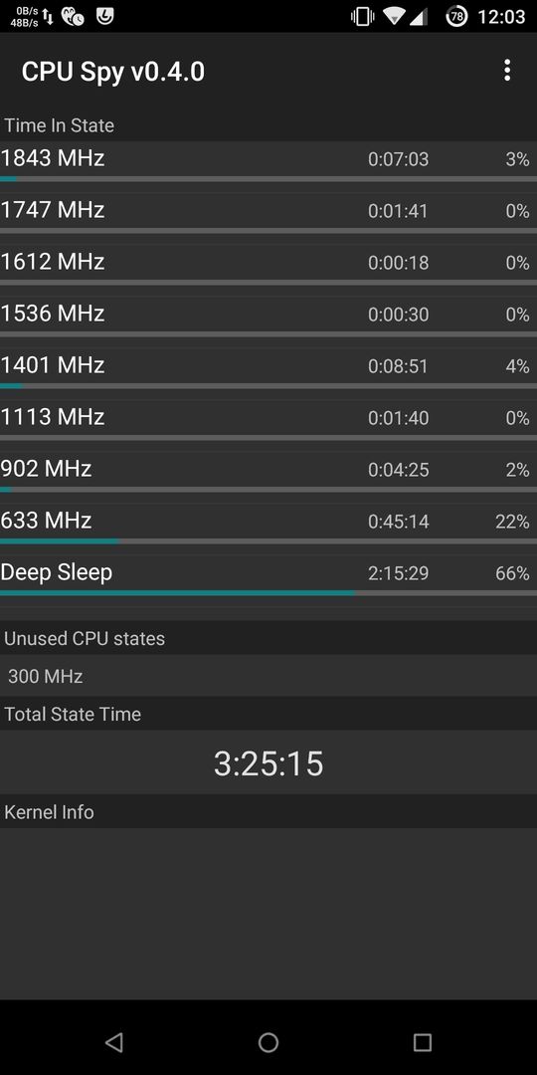Screen dimensions: 537x1075
Task: Tap the battery 78 indicator icon
Action: click(456, 17)
